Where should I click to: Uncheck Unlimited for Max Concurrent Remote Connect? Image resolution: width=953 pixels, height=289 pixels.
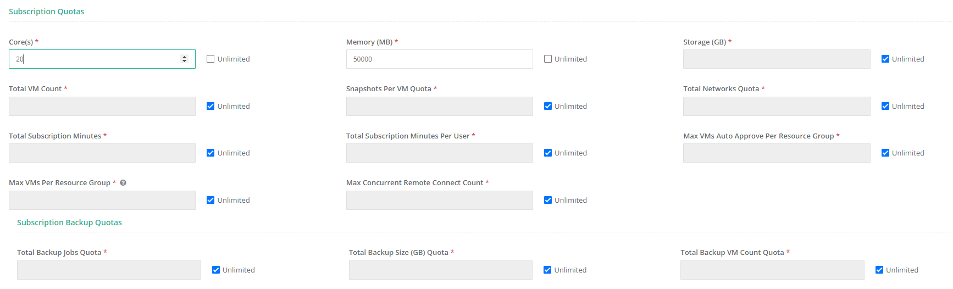click(548, 201)
